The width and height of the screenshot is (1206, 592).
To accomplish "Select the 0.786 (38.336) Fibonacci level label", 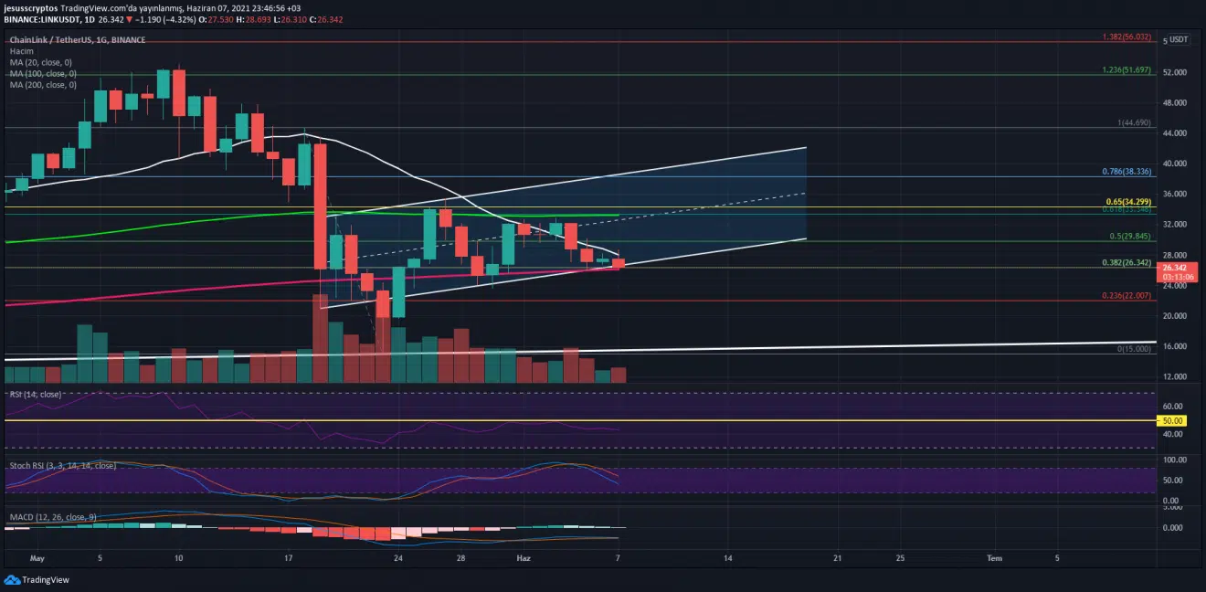I will click(1127, 172).
